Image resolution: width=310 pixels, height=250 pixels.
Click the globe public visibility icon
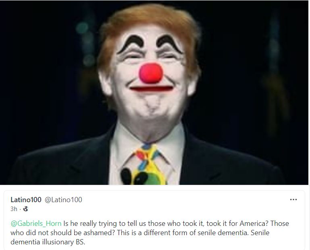(x=25, y=209)
